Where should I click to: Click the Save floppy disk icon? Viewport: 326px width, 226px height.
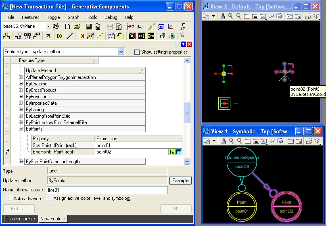coord(89,26)
